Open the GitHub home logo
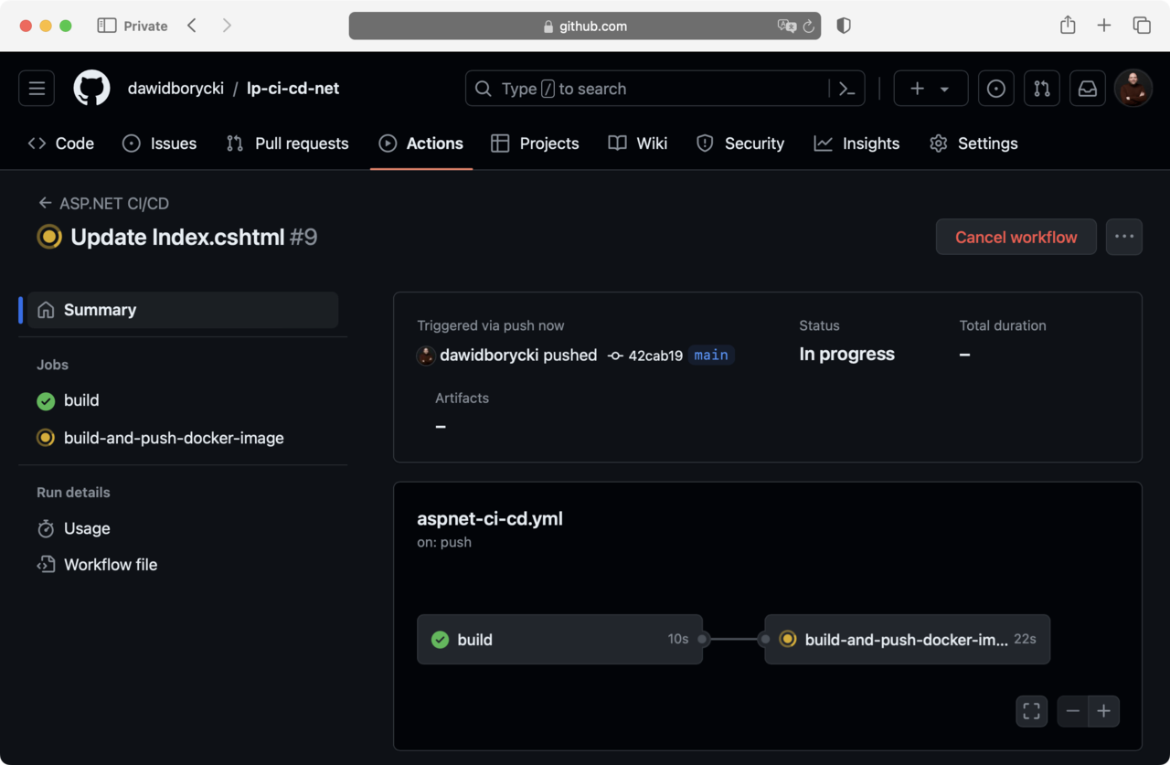 click(91, 89)
